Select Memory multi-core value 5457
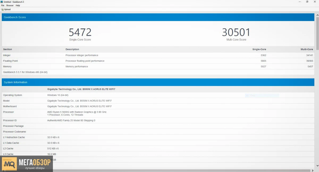This screenshot has width=319, height=172. click(x=310, y=66)
